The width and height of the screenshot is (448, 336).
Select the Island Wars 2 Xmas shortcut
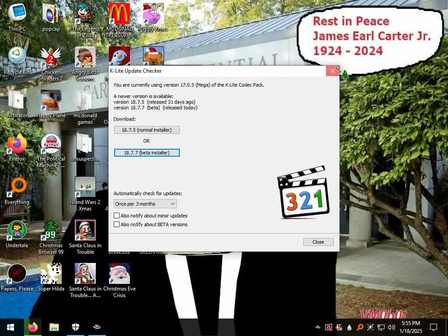[85, 194]
